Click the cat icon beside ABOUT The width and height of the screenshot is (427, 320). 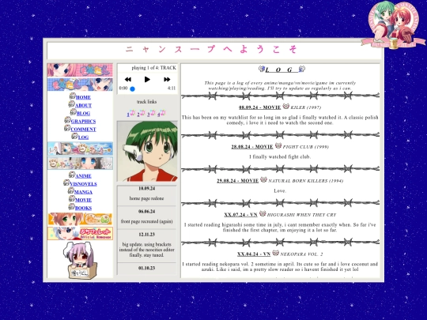(72, 104)
